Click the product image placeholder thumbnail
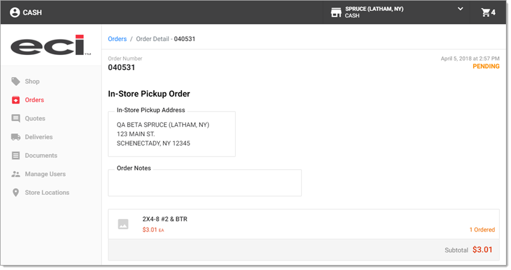Viewport: 511px width, 270px height. tap(123, 224)
